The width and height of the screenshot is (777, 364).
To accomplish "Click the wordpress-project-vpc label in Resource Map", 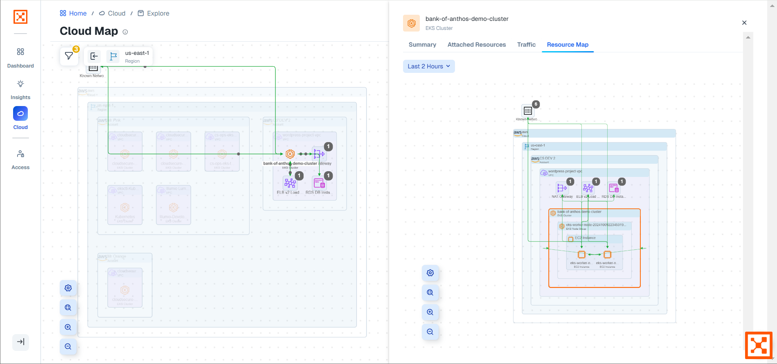I will click(x=565, y=172).
